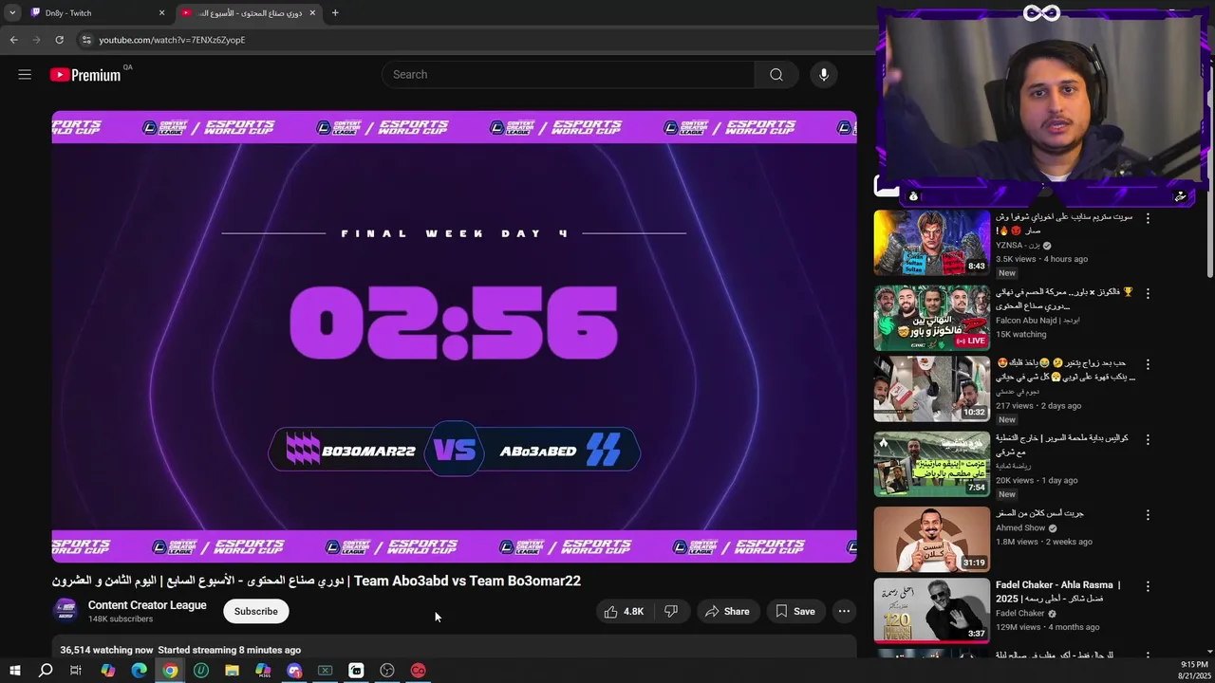Dislike the video with thumbs down
The height and width of the screenshot is (683, 1215).
pos(671,611)
